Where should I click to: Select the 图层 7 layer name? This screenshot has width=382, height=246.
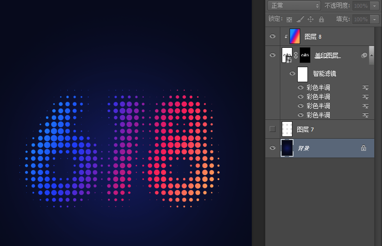(x=305, y=130)
